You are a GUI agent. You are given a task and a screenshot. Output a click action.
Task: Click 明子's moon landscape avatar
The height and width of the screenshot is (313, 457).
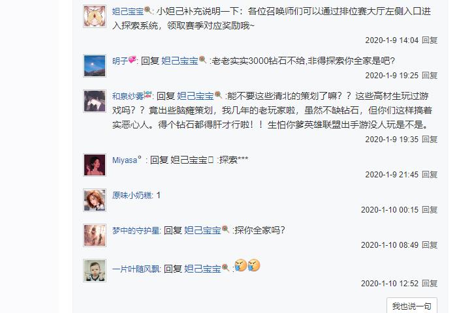[95, 66]
